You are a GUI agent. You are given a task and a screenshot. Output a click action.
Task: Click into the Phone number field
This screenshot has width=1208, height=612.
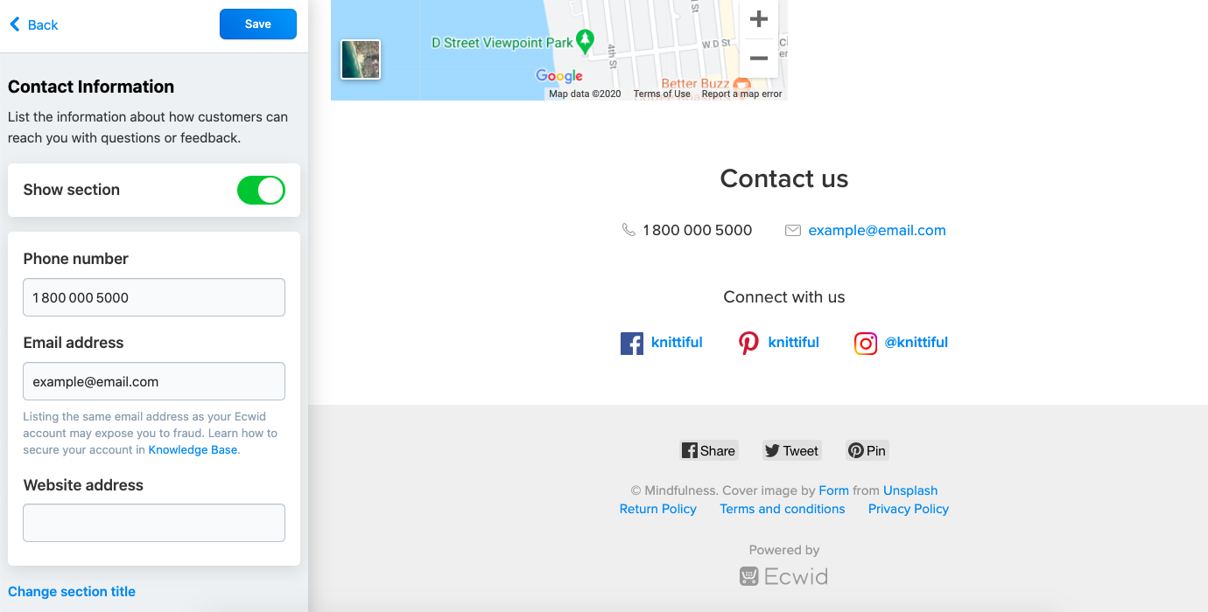coord(154,297)
